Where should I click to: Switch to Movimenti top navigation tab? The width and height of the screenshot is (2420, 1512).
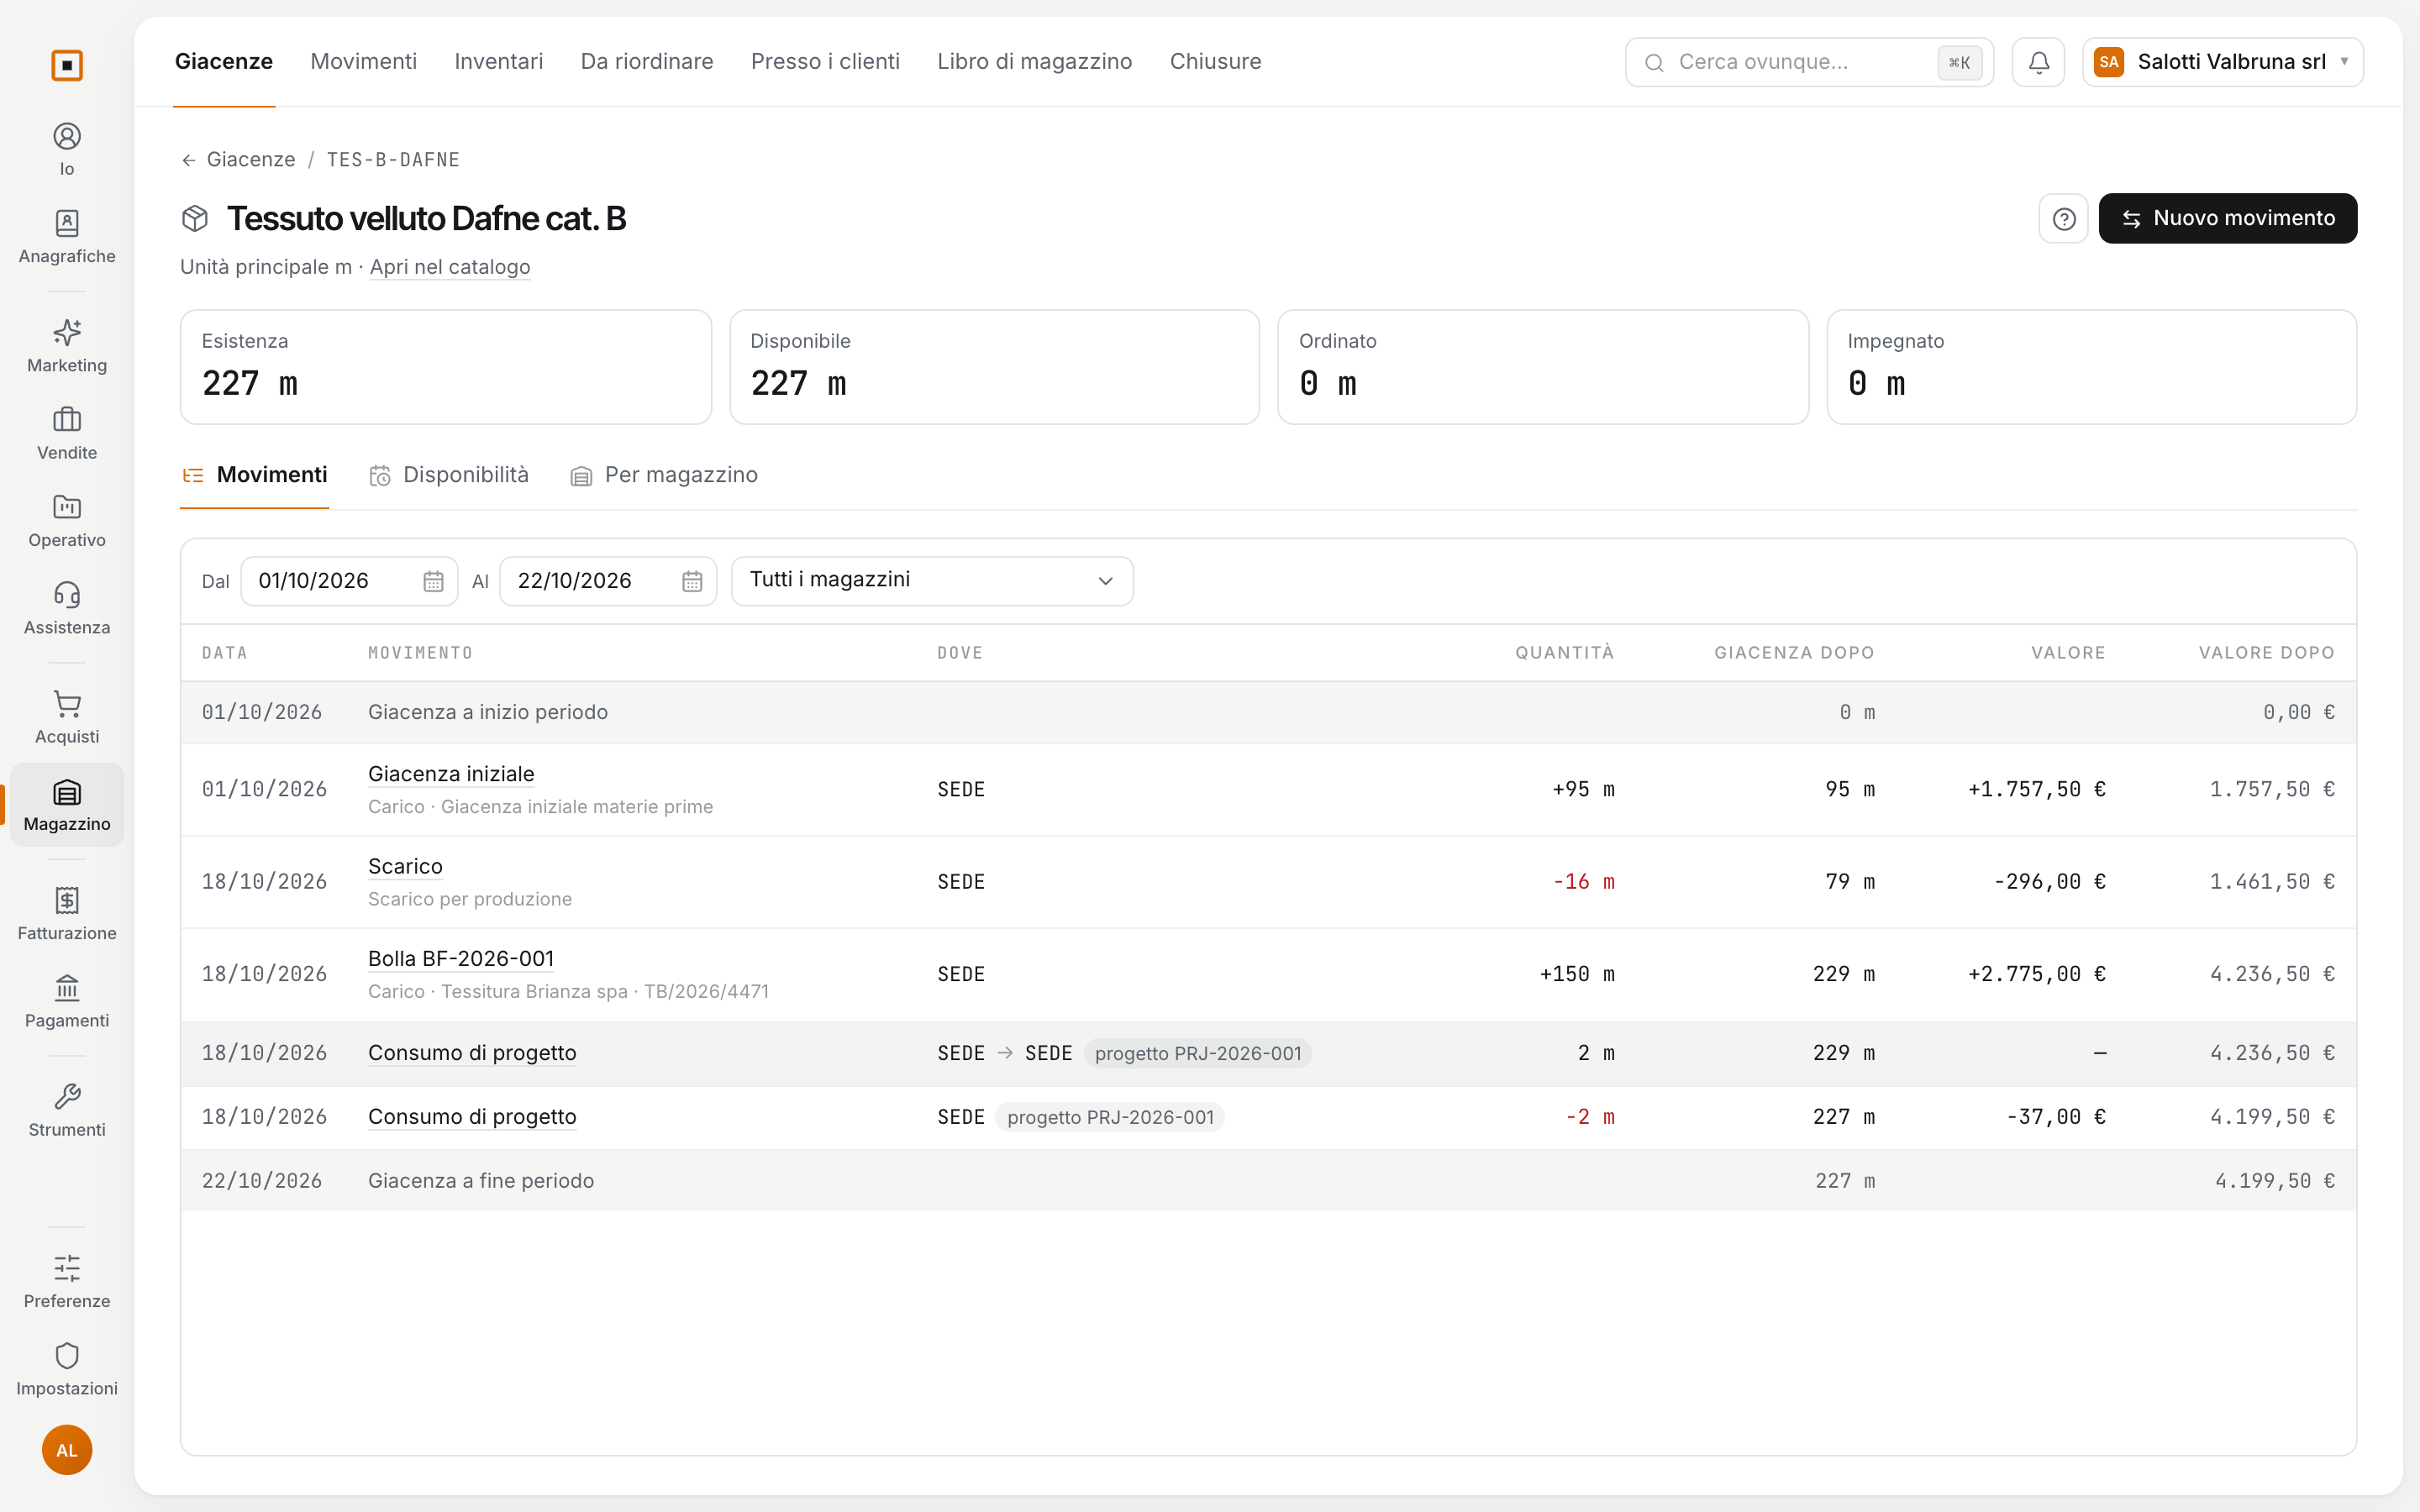coord(363,62)
